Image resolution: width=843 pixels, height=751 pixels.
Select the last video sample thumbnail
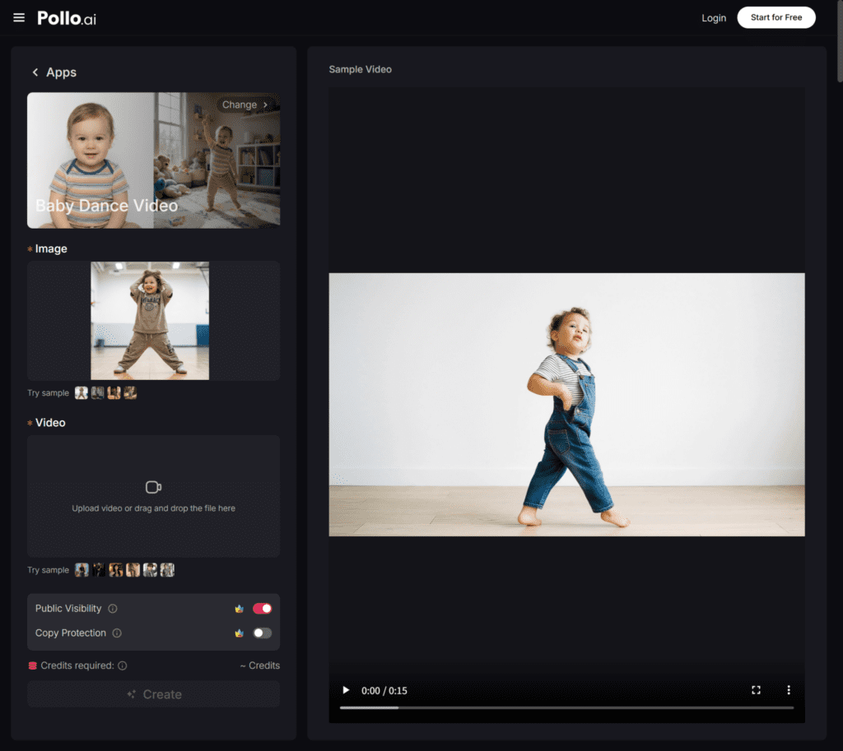(167, 570)
